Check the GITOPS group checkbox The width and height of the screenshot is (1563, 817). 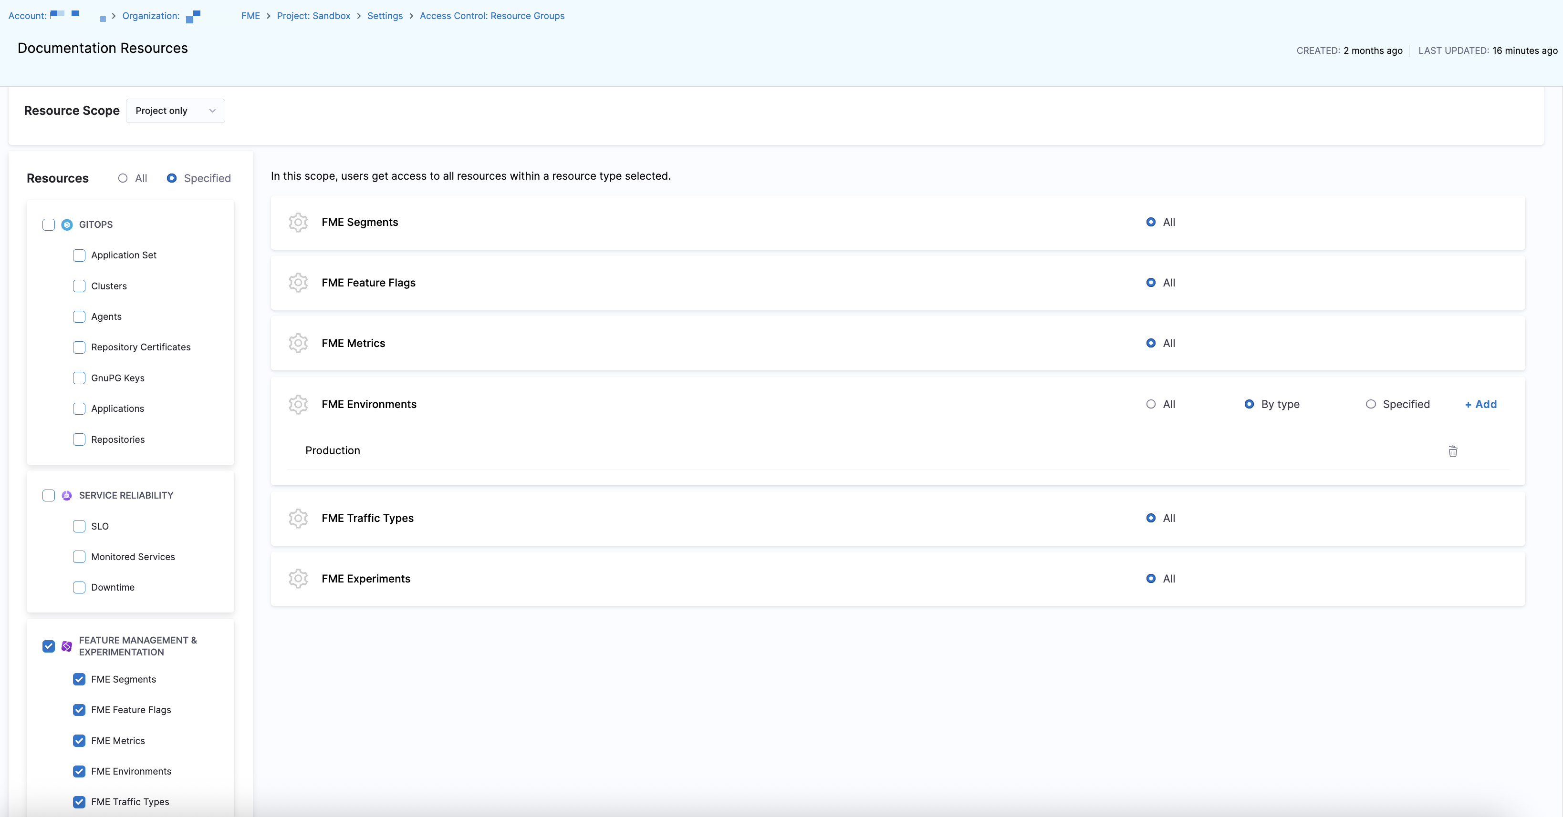49,225
